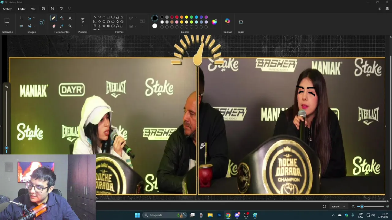Choose the right arrow shape

113,22
